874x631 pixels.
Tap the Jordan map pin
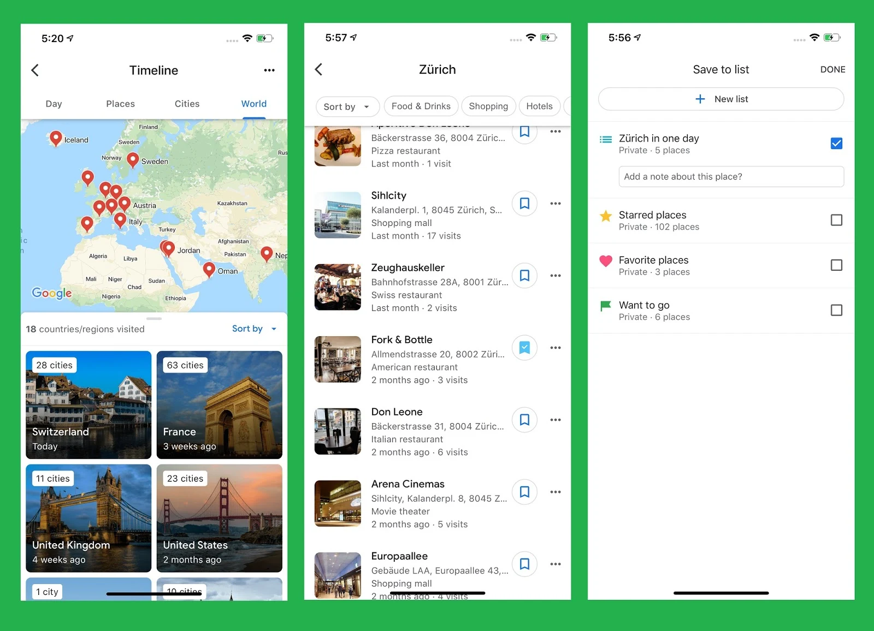tap(169, 249)
